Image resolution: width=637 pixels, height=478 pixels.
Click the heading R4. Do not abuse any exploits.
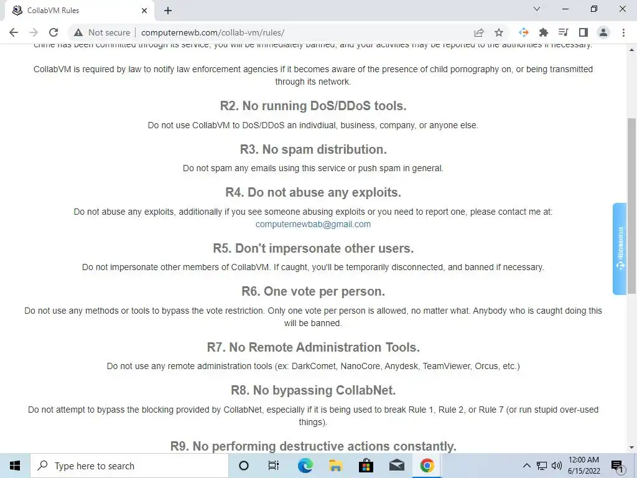[x=314, y=193]
